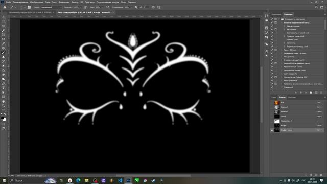
Task: Select the Move tool
Action: (3, 17)
